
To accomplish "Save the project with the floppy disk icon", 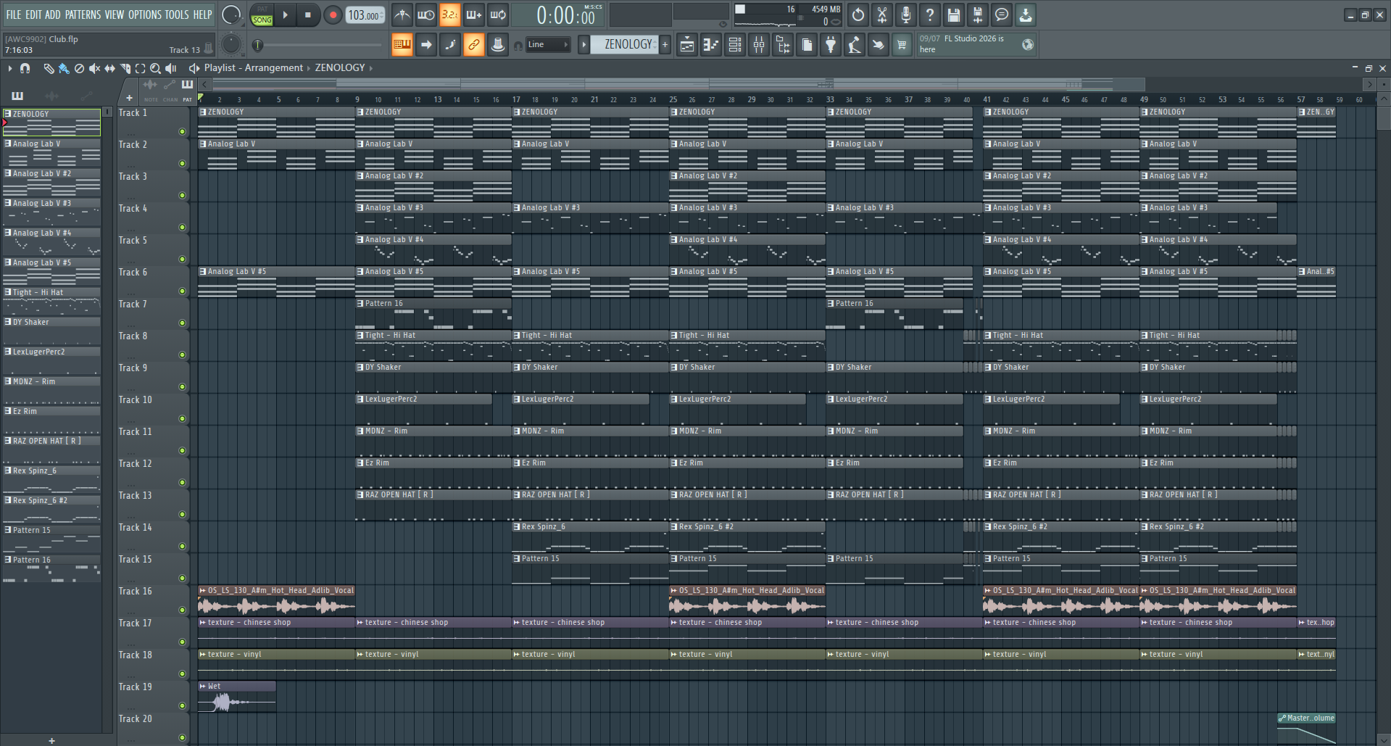I will pyautogui.click(x=953, y=14).
